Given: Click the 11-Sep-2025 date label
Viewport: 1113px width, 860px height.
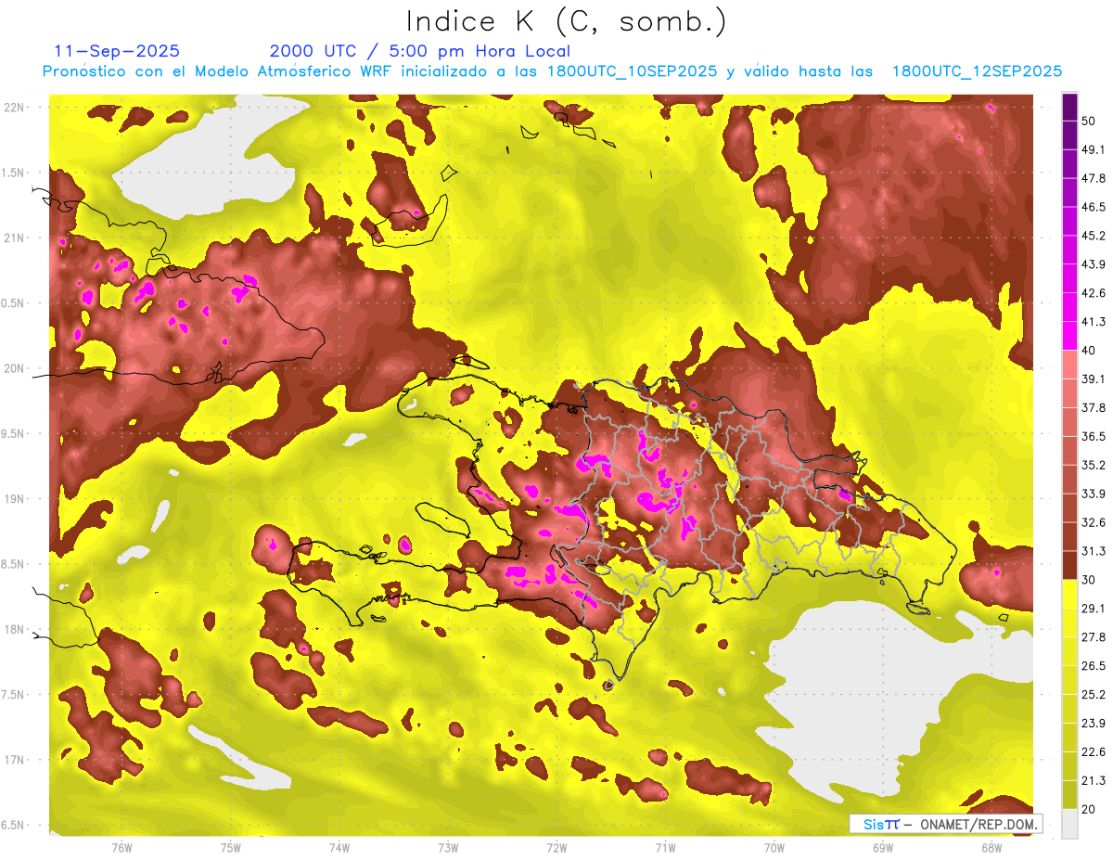Looking at the screenshot, I should (117, 51).
